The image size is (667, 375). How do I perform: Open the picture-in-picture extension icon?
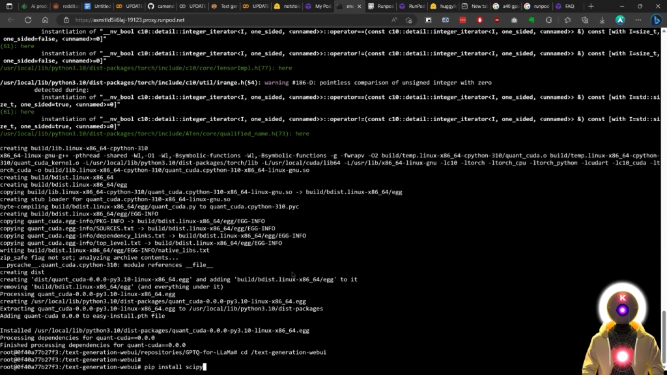click(x=429, y=20)
